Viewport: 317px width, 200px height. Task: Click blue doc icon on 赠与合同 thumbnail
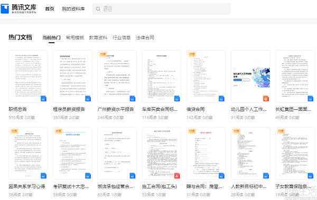[x=221, y=176]
